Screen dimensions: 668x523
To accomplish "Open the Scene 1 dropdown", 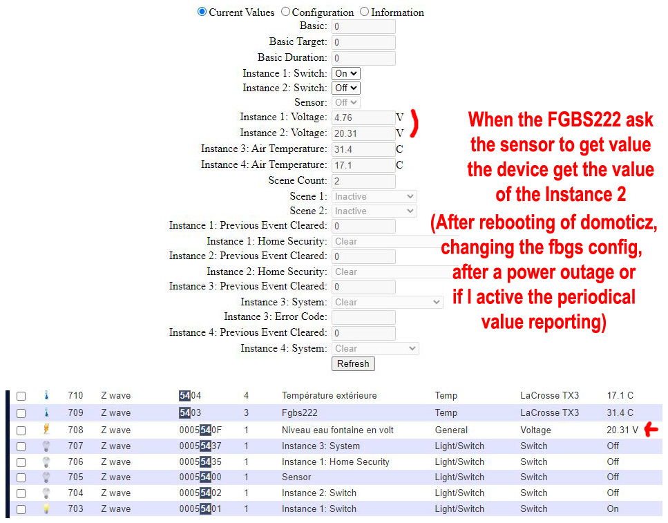I will tap(374, 196).
